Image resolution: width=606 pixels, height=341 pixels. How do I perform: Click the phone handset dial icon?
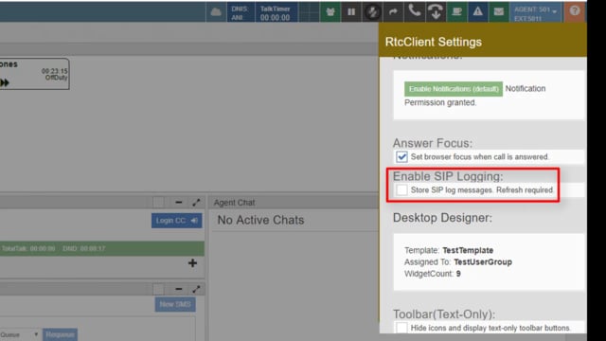[415, 12]
